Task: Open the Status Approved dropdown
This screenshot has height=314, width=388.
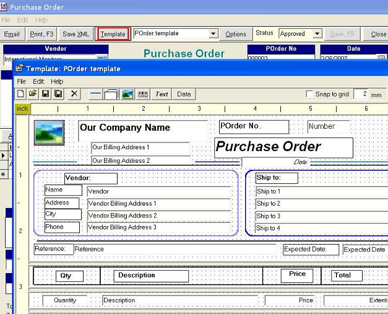Action: click(317, 33)
